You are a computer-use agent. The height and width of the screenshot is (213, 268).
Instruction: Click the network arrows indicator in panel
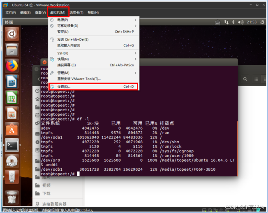coord(226,22)
